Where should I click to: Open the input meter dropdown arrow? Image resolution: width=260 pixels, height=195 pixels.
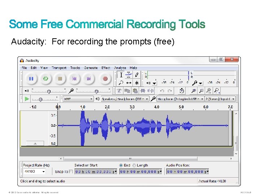[x=201, y=83]
